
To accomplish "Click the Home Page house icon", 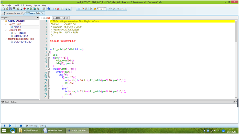I will (18, 9).
